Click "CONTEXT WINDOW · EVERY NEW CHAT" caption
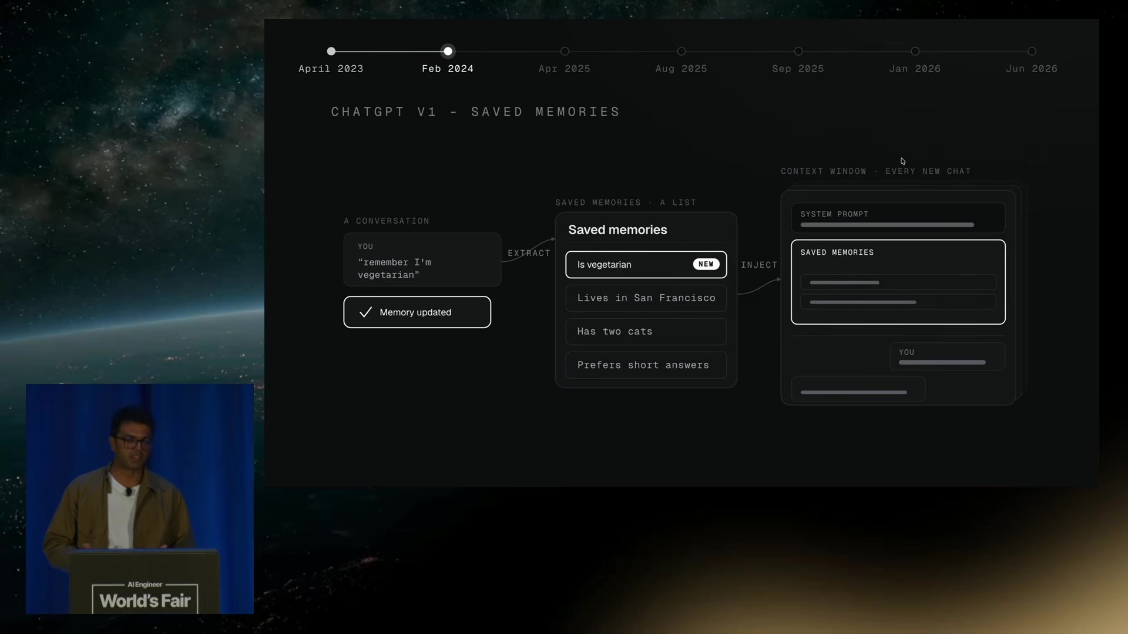 (x=875, y=171)
